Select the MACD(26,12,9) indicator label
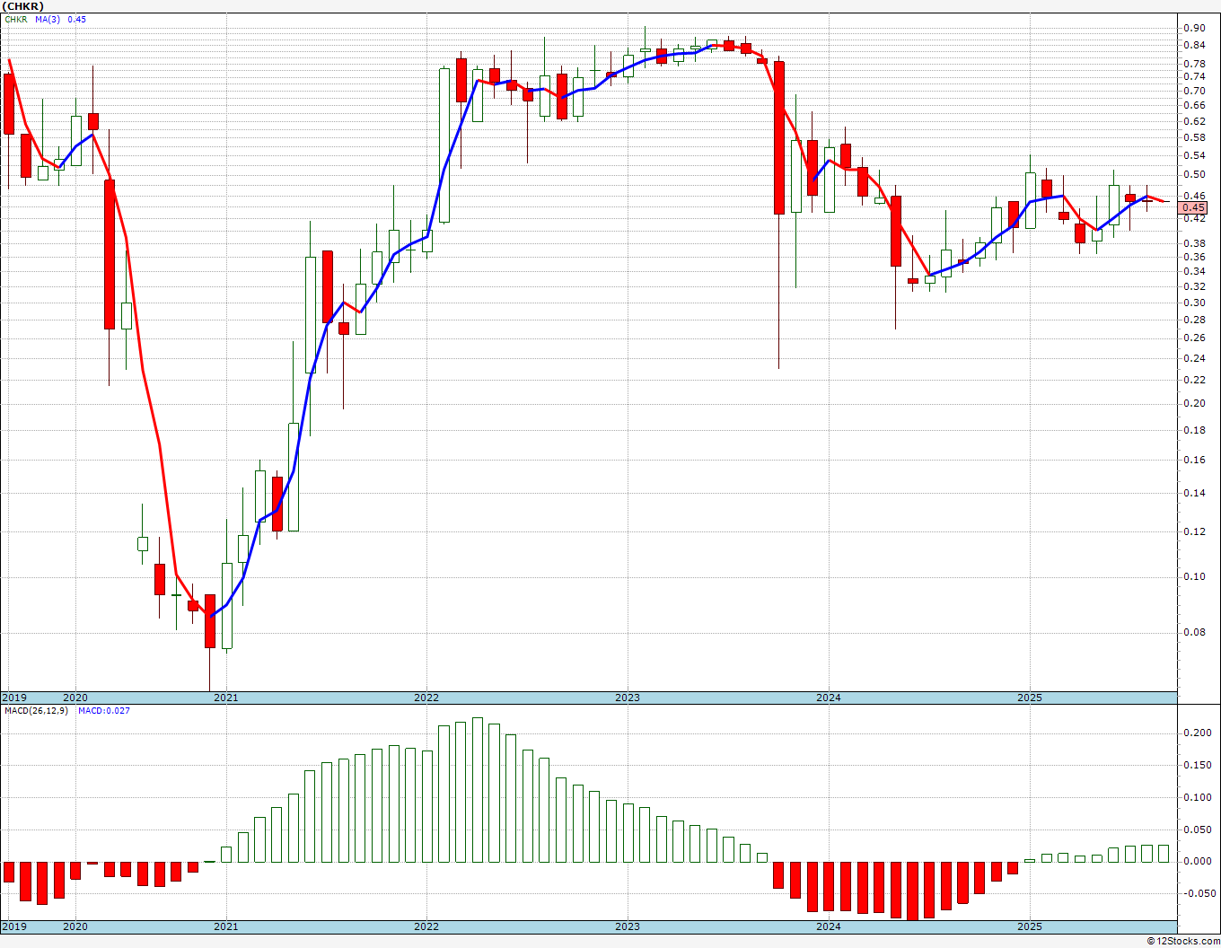Viewport: 1221px width, 948px height. point(36,711)
